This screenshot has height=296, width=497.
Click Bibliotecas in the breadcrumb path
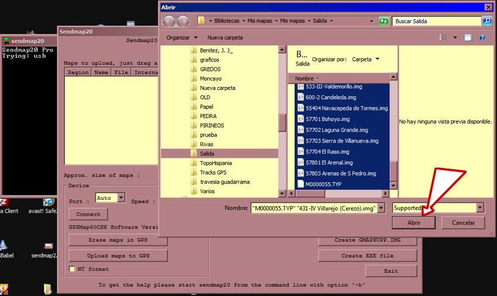[x=227, y=21]
